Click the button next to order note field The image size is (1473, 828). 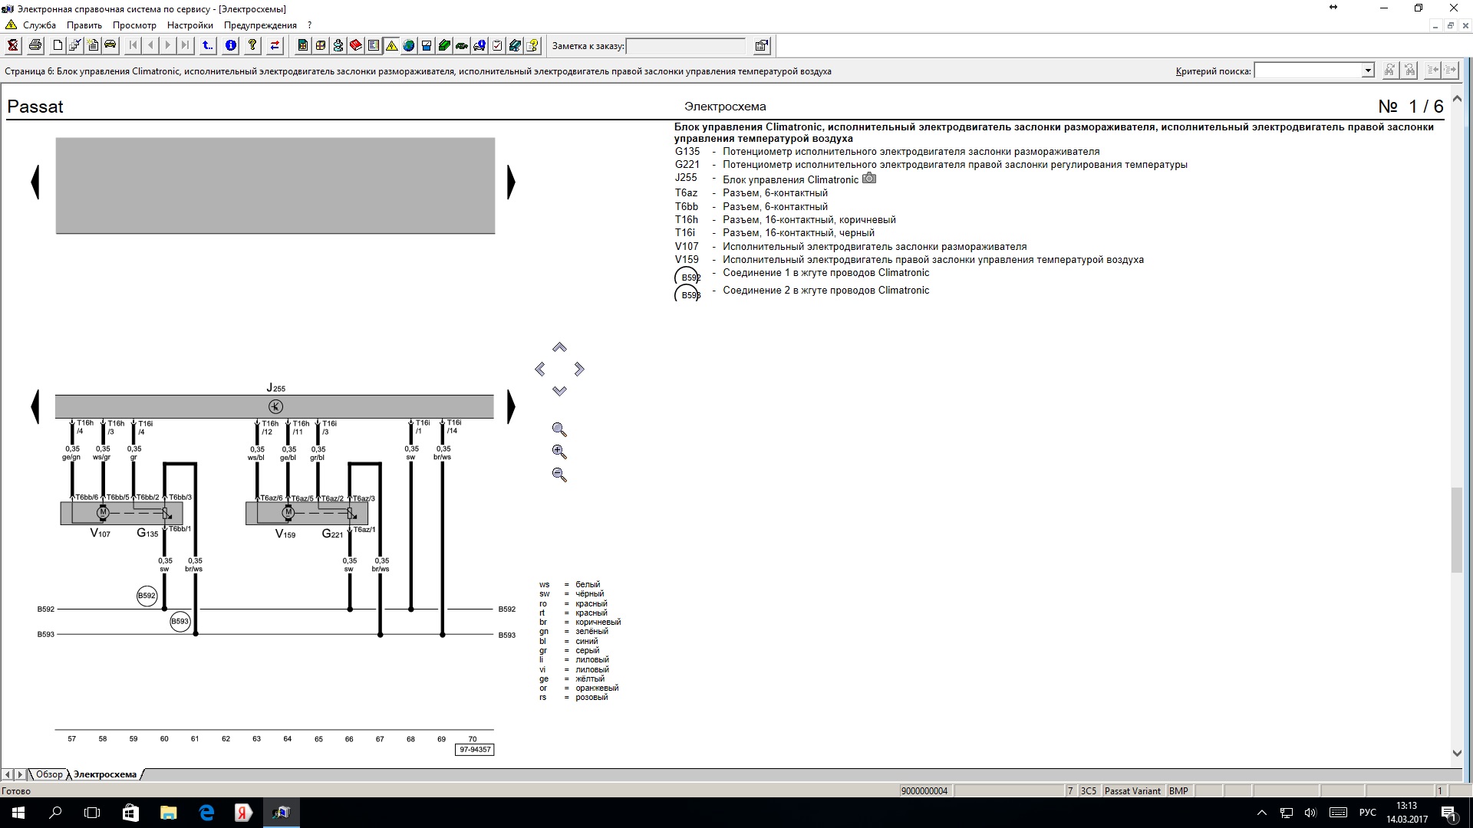(x=761, y=46)
